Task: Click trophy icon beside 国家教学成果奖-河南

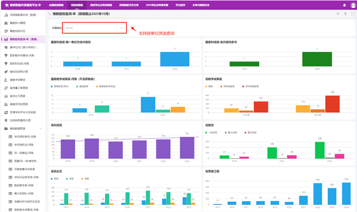Action: 6,55
